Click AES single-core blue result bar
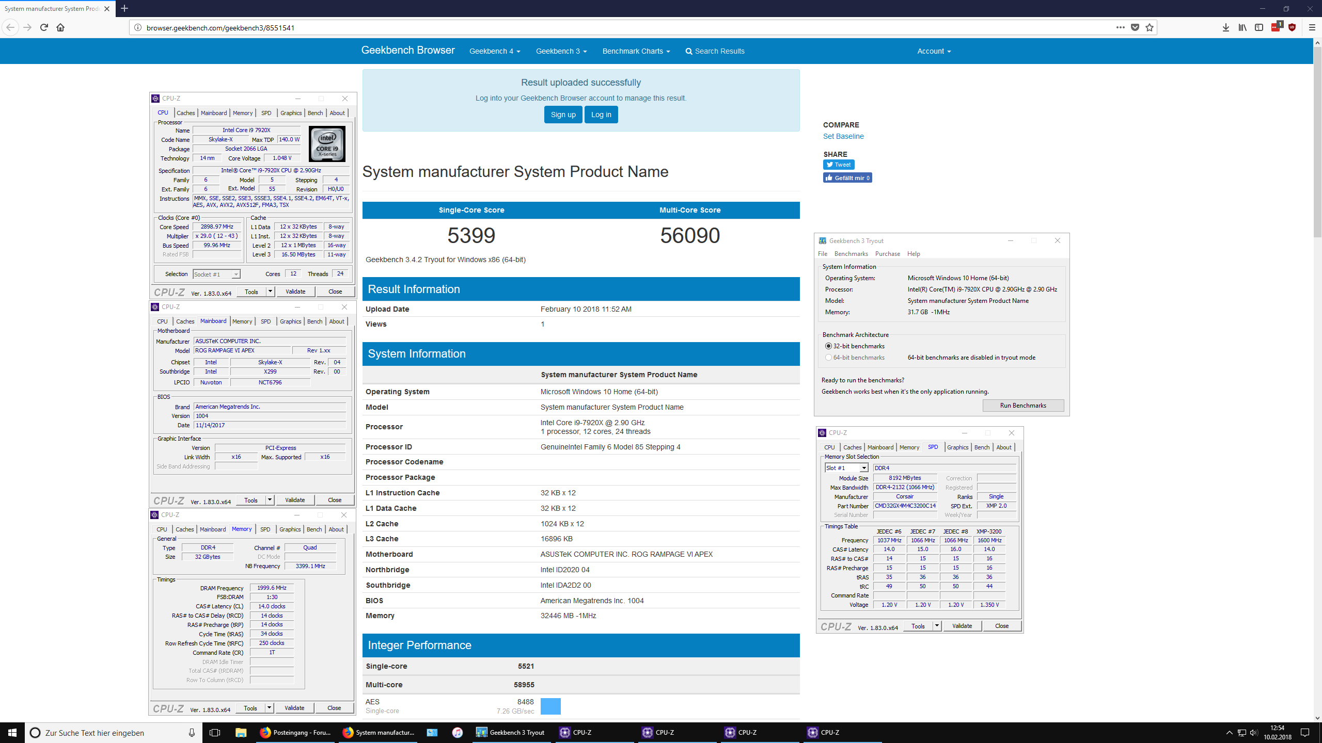This screenshot has width=1322, height=743. click(550, 706)
